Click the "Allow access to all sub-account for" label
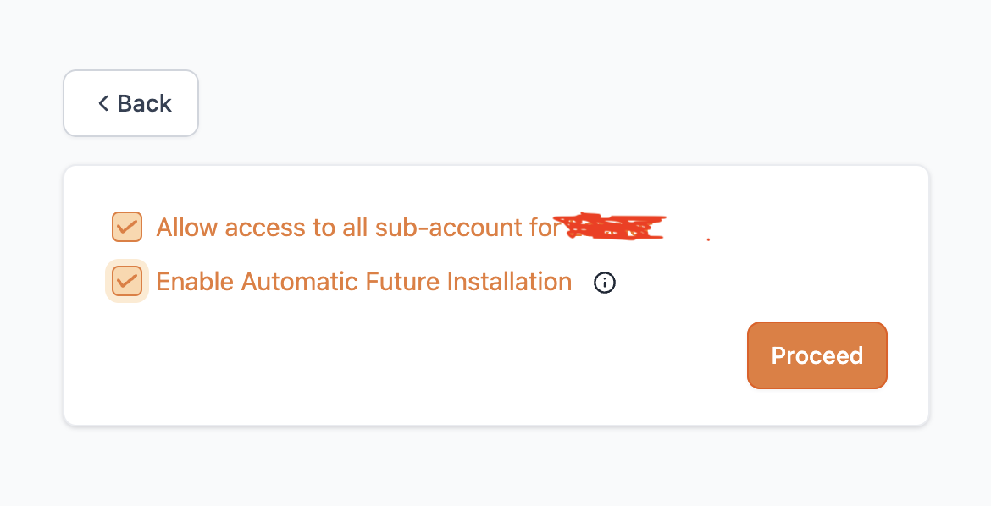 [357, 228]
